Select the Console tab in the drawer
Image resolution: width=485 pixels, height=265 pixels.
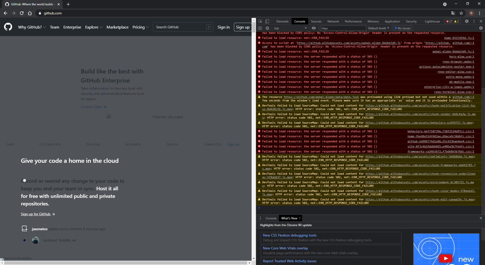pyautogui.click(x=271, y=218)
